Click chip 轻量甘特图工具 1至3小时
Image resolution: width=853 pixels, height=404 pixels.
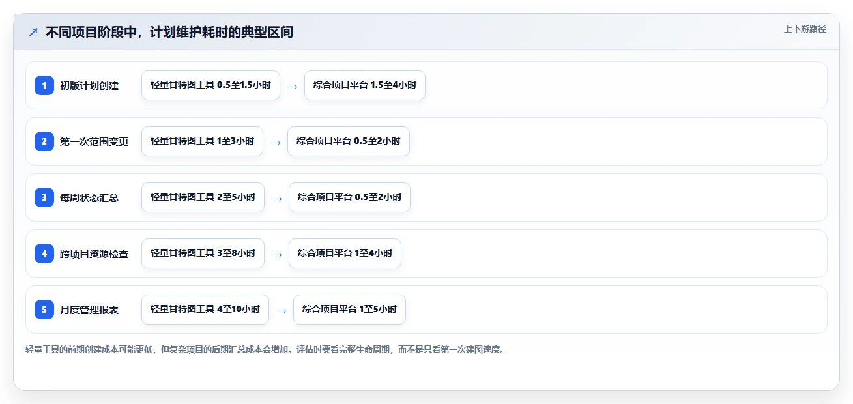pos(202,141)
